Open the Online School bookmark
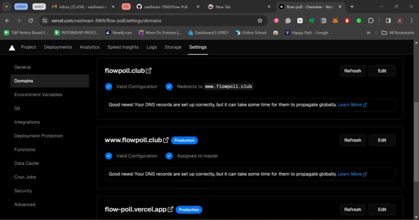 (251, 33)
